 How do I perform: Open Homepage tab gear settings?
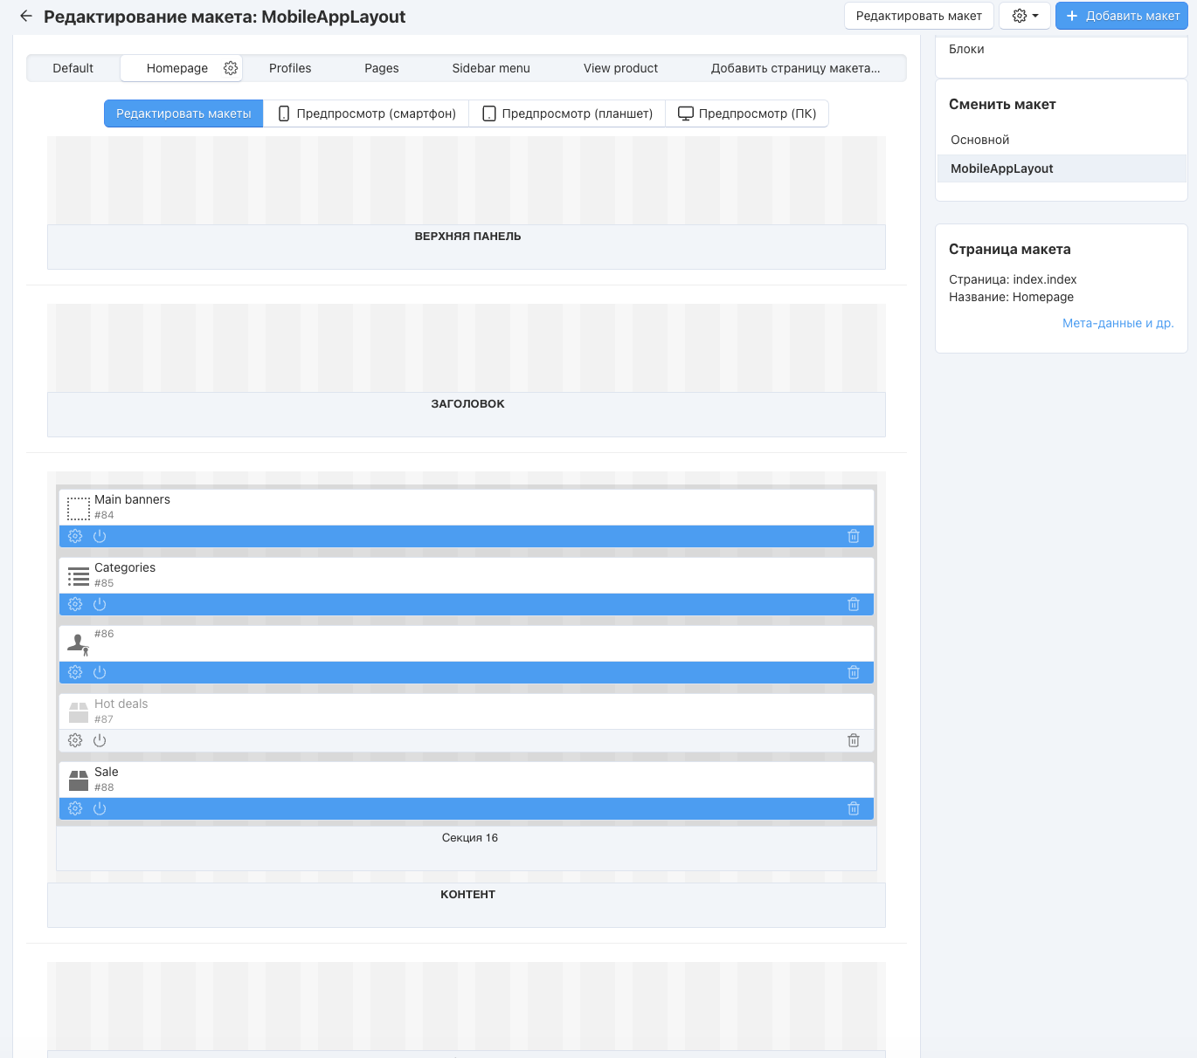(x=231, y=68)
